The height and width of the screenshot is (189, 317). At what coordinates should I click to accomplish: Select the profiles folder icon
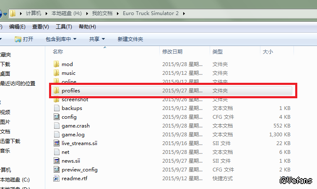57,90
